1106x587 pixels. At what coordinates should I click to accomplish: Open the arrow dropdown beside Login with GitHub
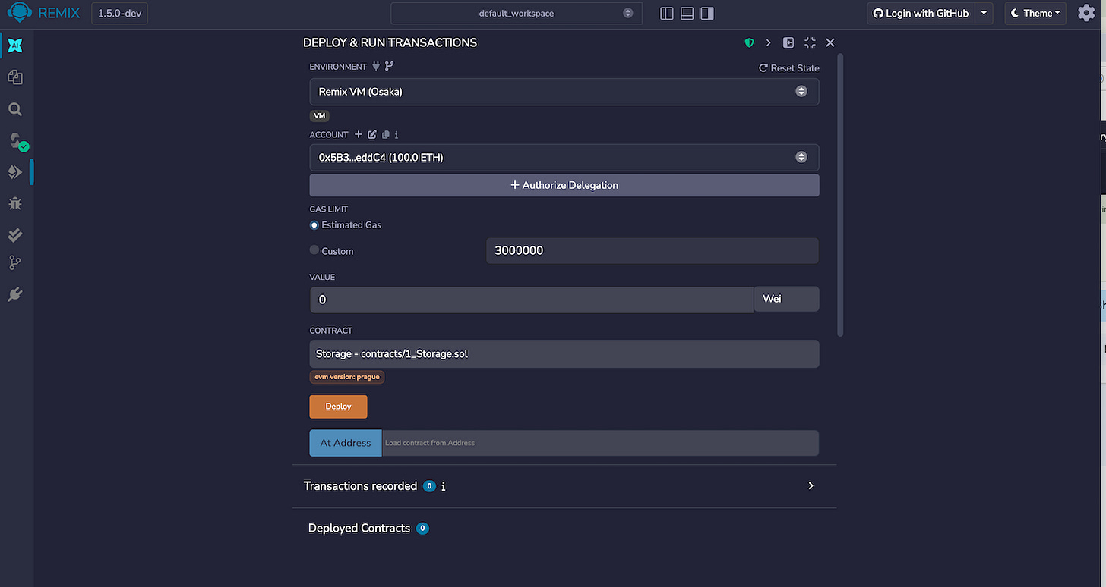984,13
